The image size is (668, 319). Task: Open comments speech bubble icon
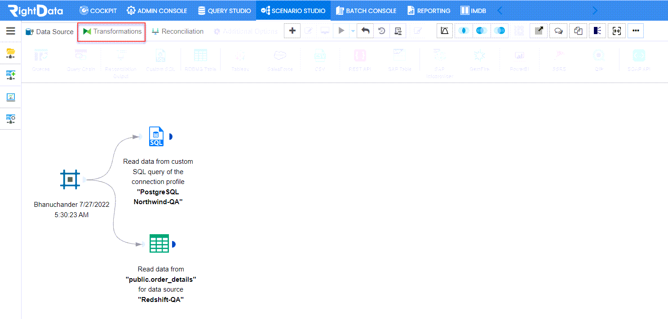coord(558,31)
